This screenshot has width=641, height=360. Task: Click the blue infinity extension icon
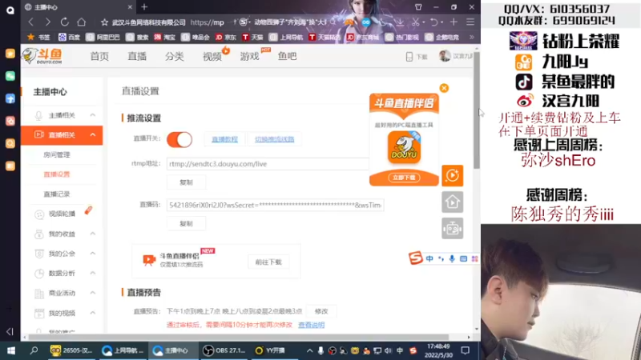coord(366,22)
